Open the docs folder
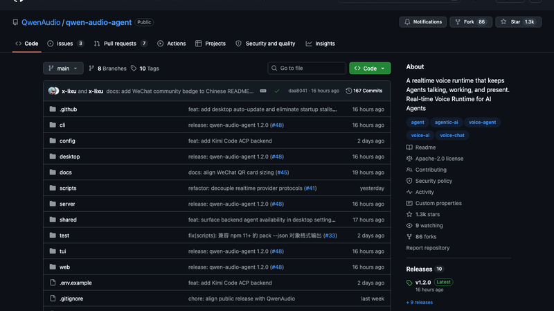Screen dimensions: 554x311 [x=65, y=172]
